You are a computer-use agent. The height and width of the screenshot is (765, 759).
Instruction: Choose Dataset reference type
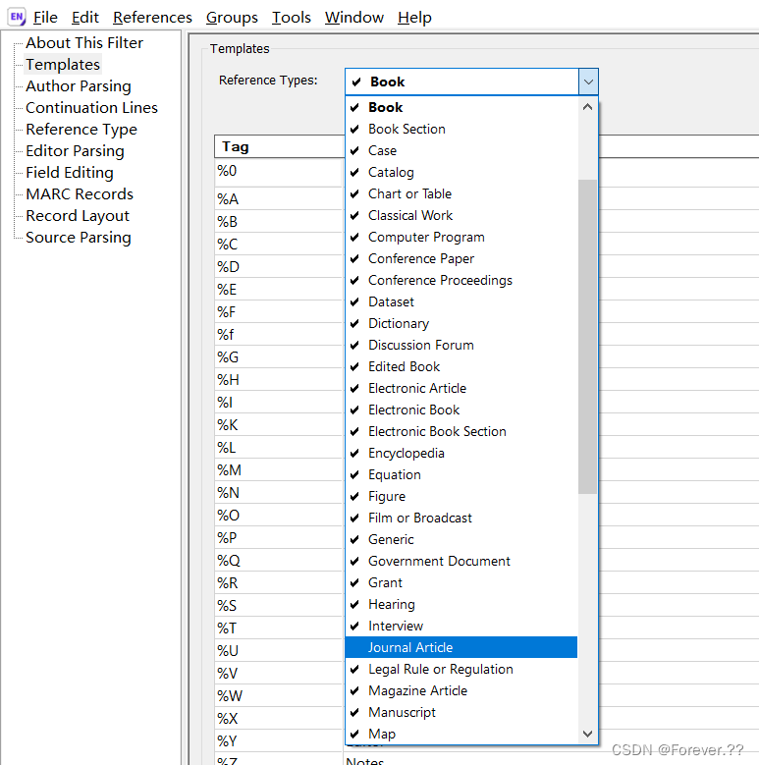(461, 302)
